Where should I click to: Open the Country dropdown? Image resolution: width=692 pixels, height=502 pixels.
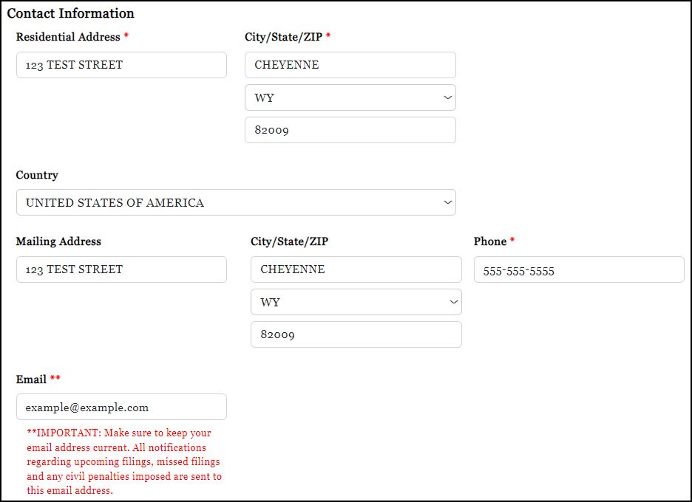236,202
